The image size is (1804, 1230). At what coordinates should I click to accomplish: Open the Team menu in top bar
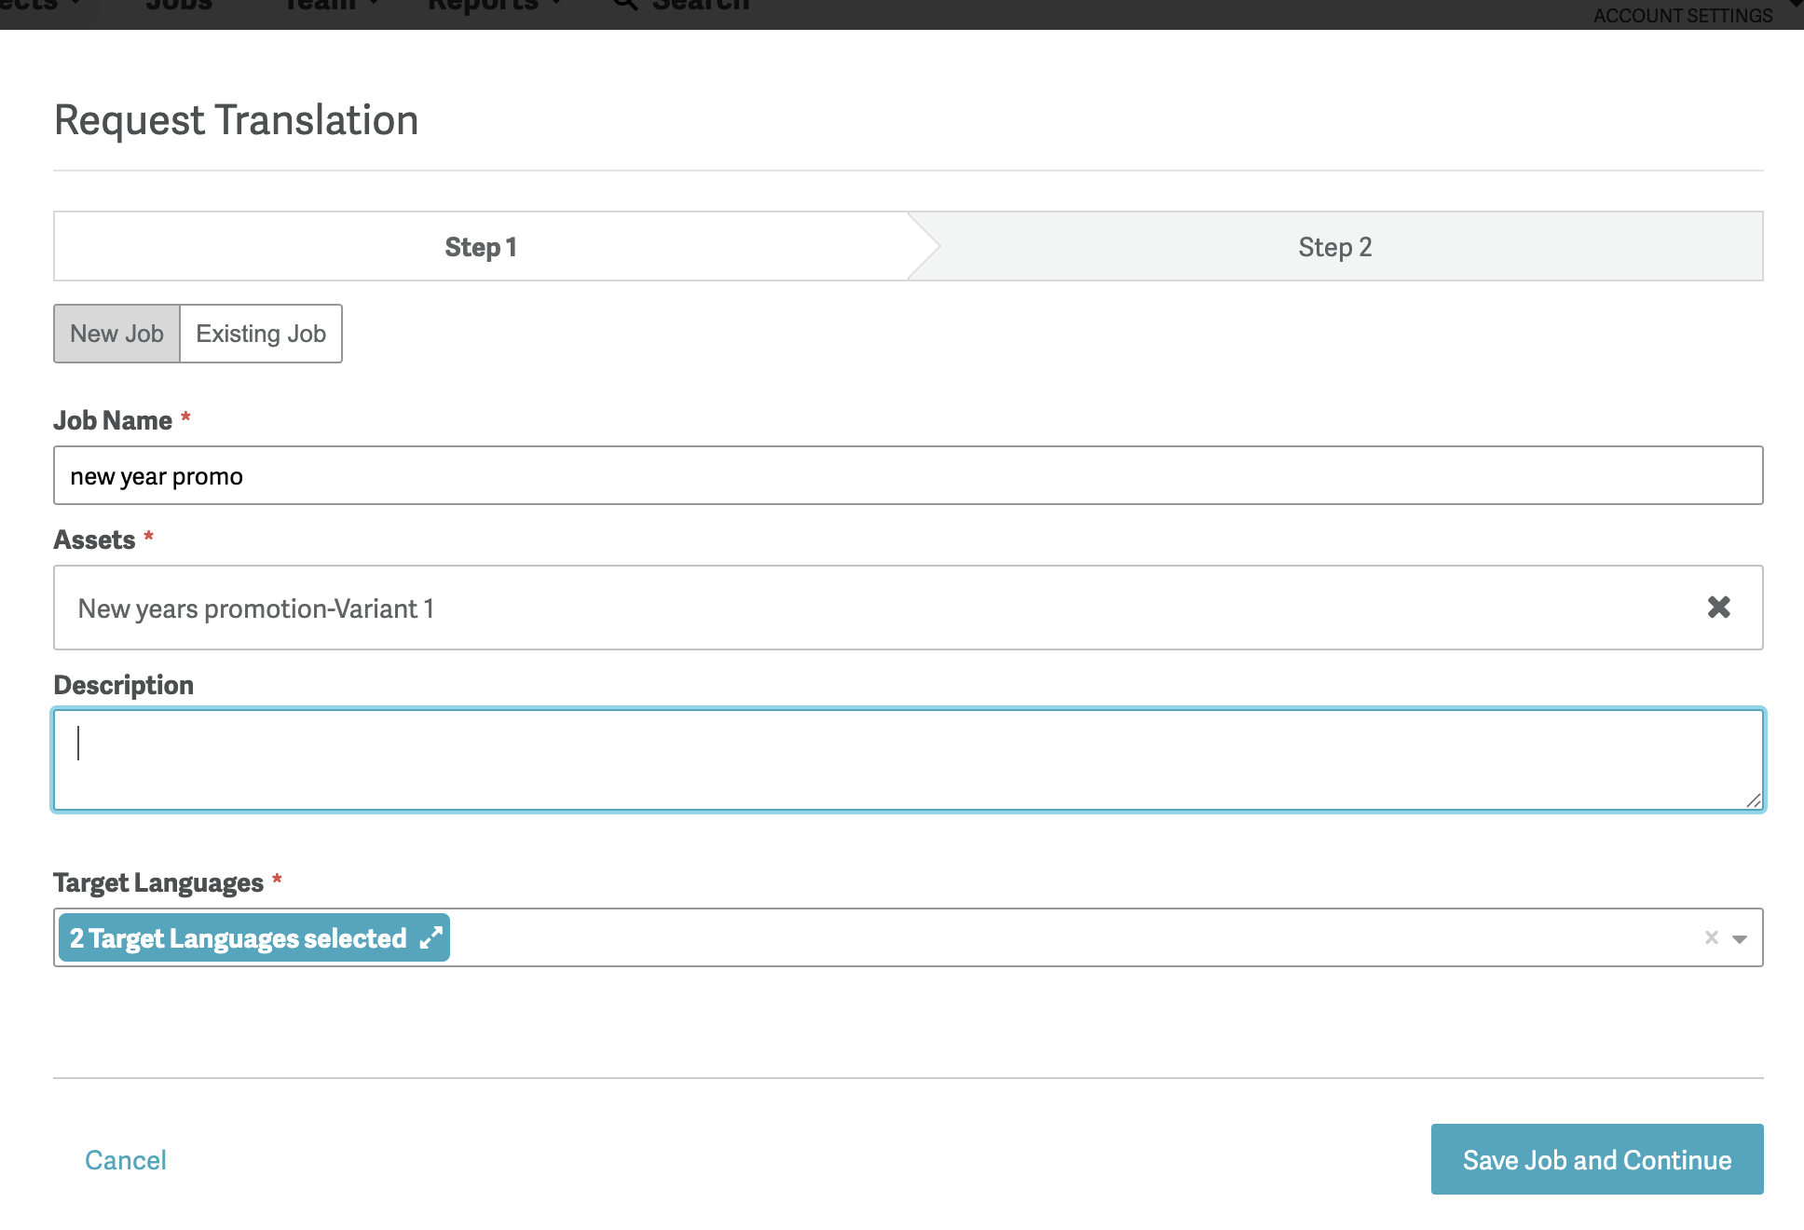pos(321,6)
